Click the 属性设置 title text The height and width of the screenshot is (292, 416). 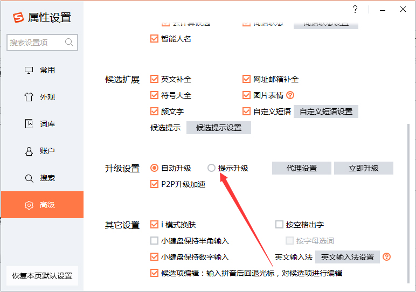tap(50, 17)
